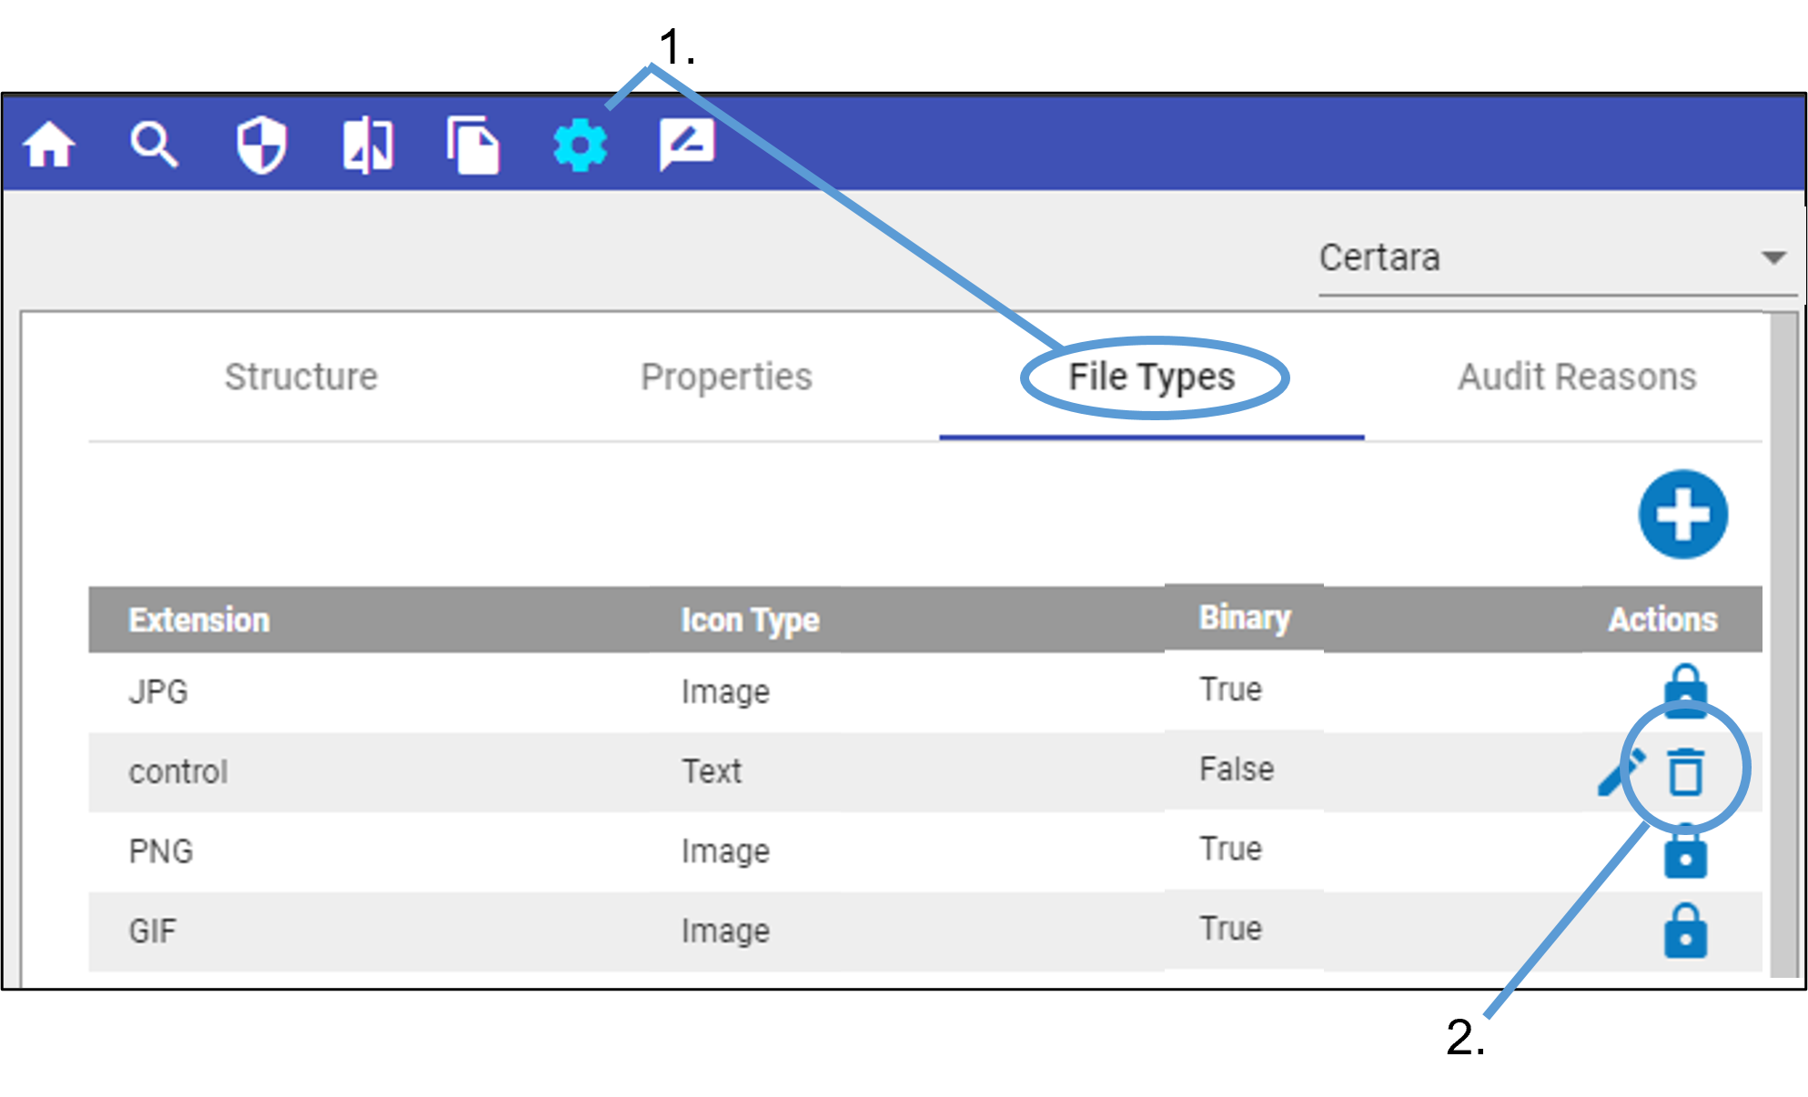Switch to the Structure tab

point(301,377)
